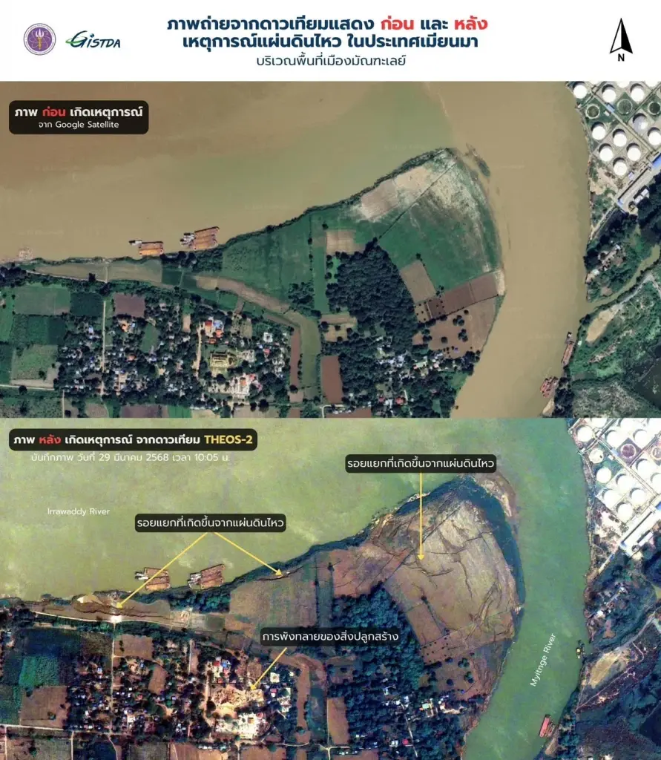Screen dimensions: 661x760
Task: Click the 'ภาพ ก่อน เกิดเหตุการณ์' label
Action: [79, 112]
